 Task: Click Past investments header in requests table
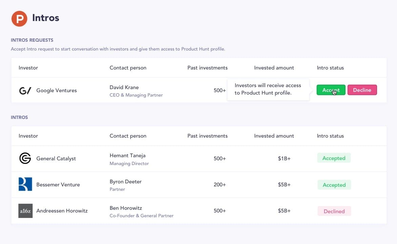[207, 68]
